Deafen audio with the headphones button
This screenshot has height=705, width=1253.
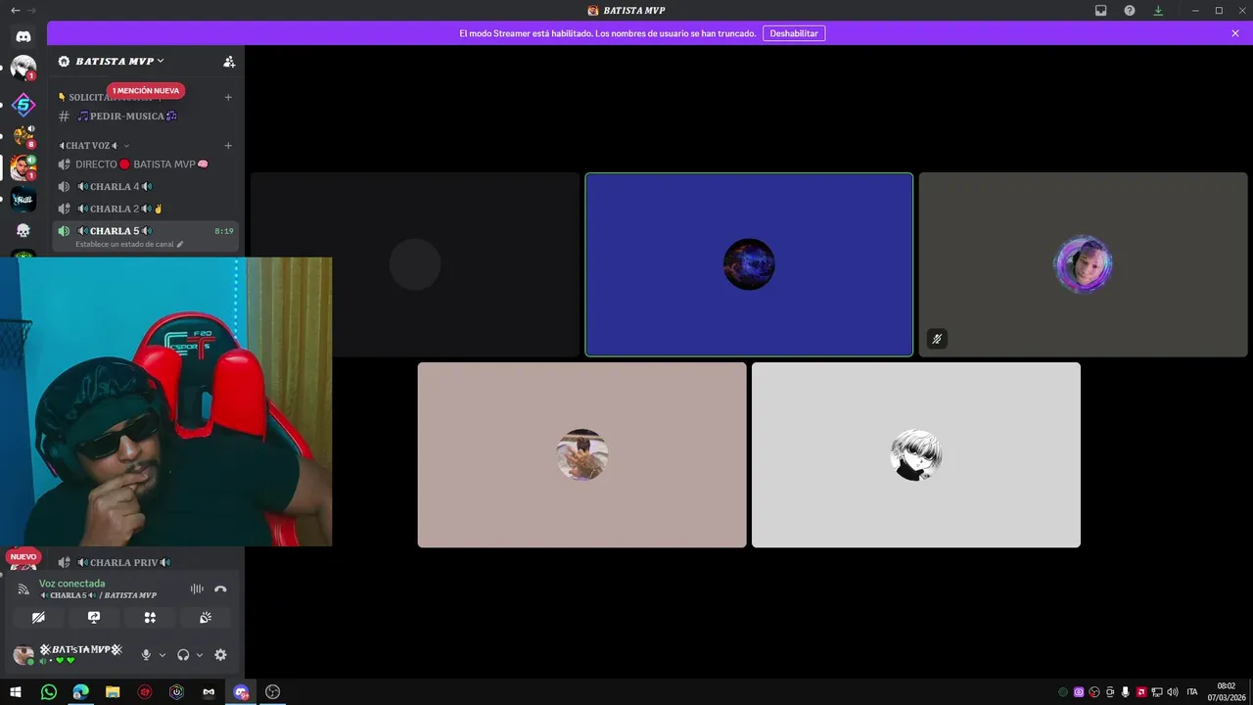[183, 655]
